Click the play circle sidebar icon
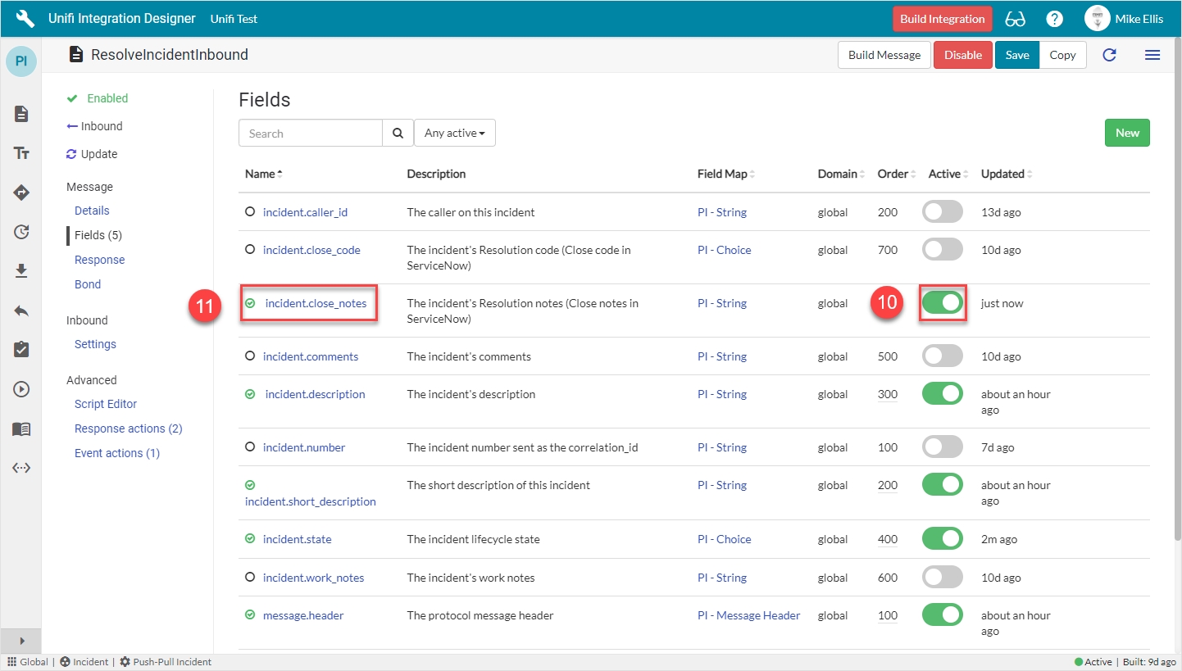 pos(21,389)
